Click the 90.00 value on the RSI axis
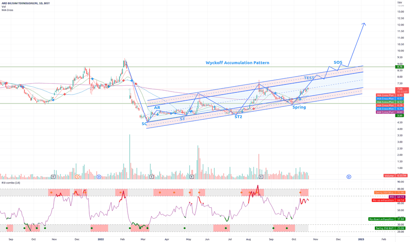This screenshot has height=242, width=410. click(400, 182)
